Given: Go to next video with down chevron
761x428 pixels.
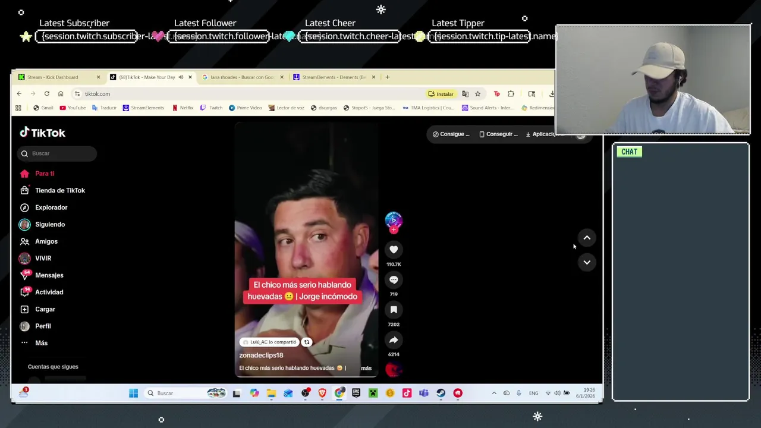Looking at the screenshot, I should (x=587, y=262).
